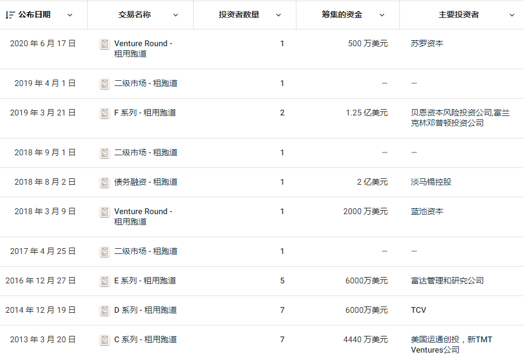Open the 交易名称 column dropdown arrow
Screen dimensions: 523x363
[176, 15]
